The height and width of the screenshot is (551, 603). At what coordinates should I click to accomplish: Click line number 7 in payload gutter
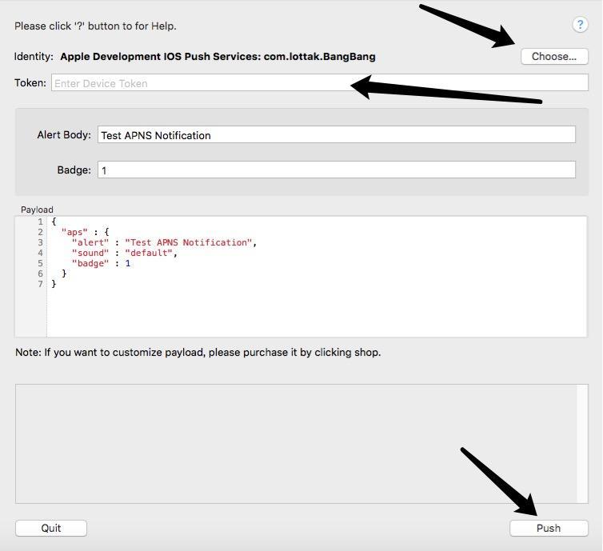tap(40, 284)
